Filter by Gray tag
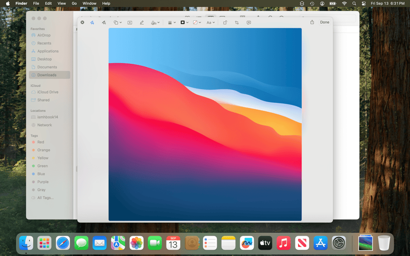This screenshot has height=256, width=410. point(49,190)
